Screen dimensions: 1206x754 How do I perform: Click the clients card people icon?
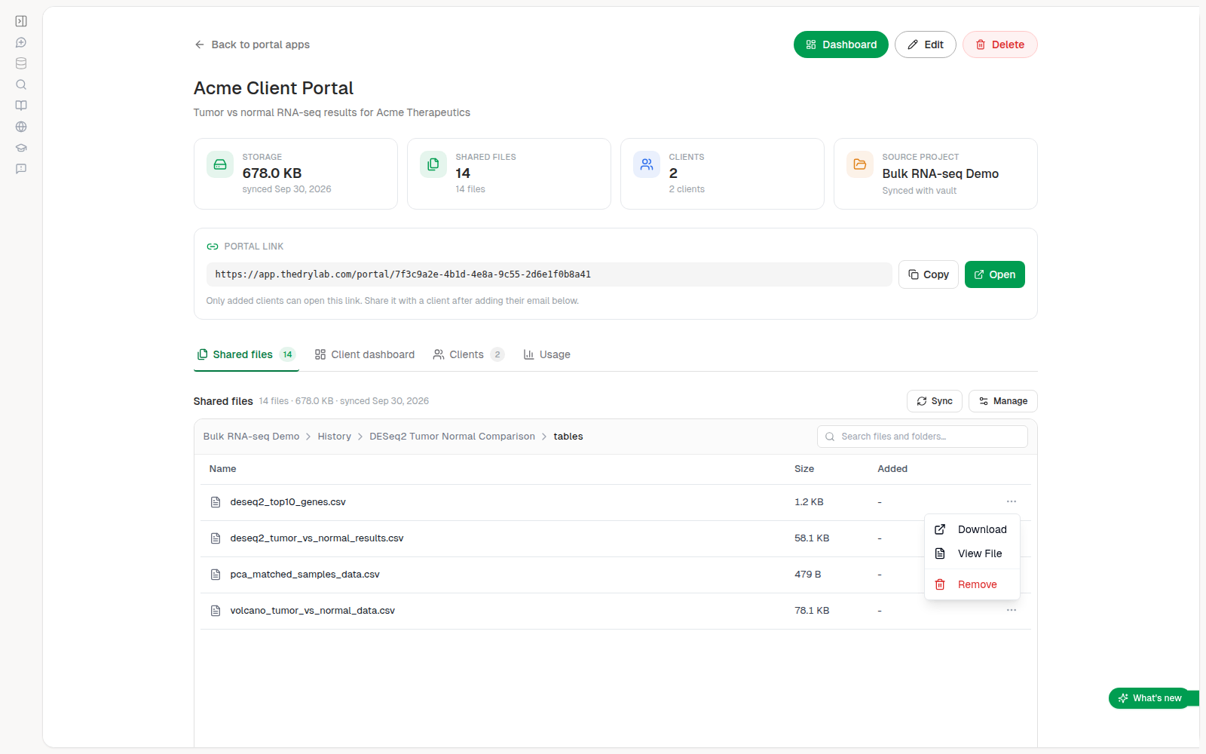(x=647, y=164)
